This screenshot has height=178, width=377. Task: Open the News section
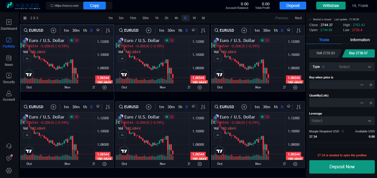9,61
